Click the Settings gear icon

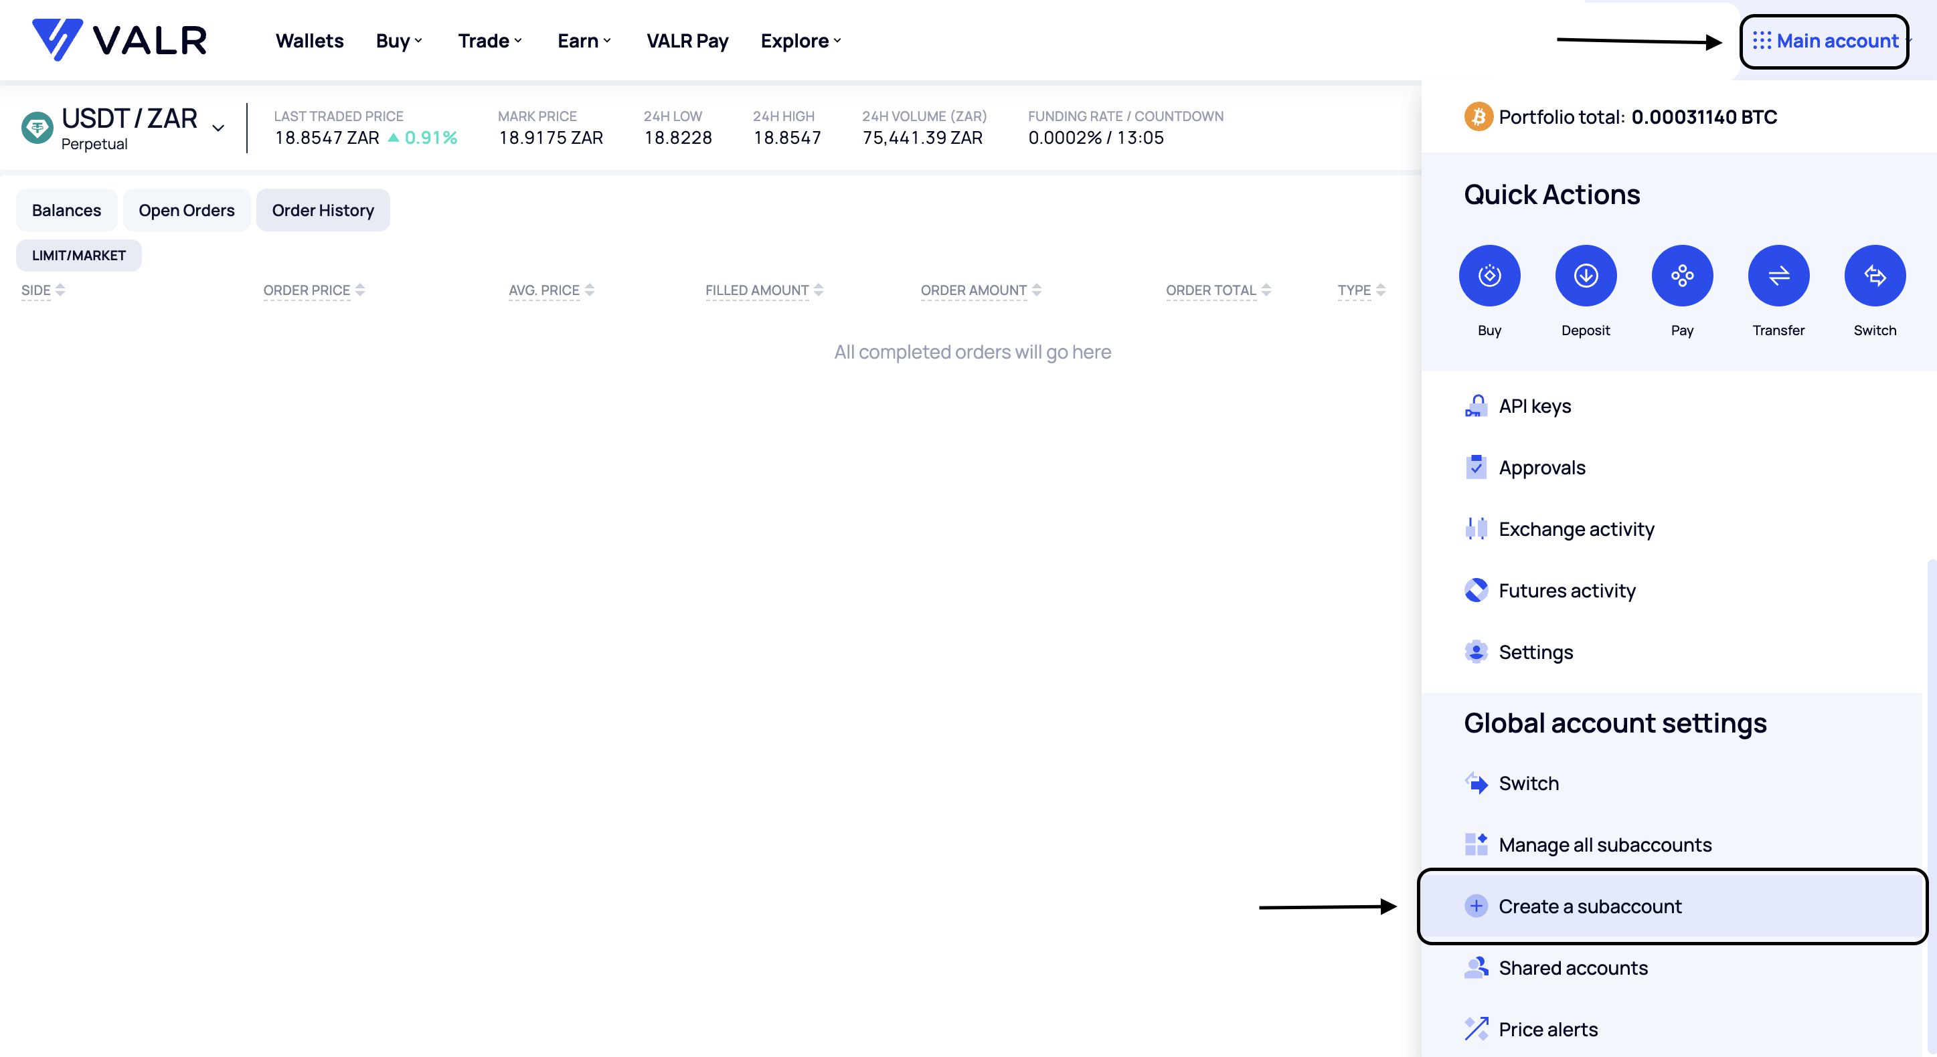(x=1475, y=652)
